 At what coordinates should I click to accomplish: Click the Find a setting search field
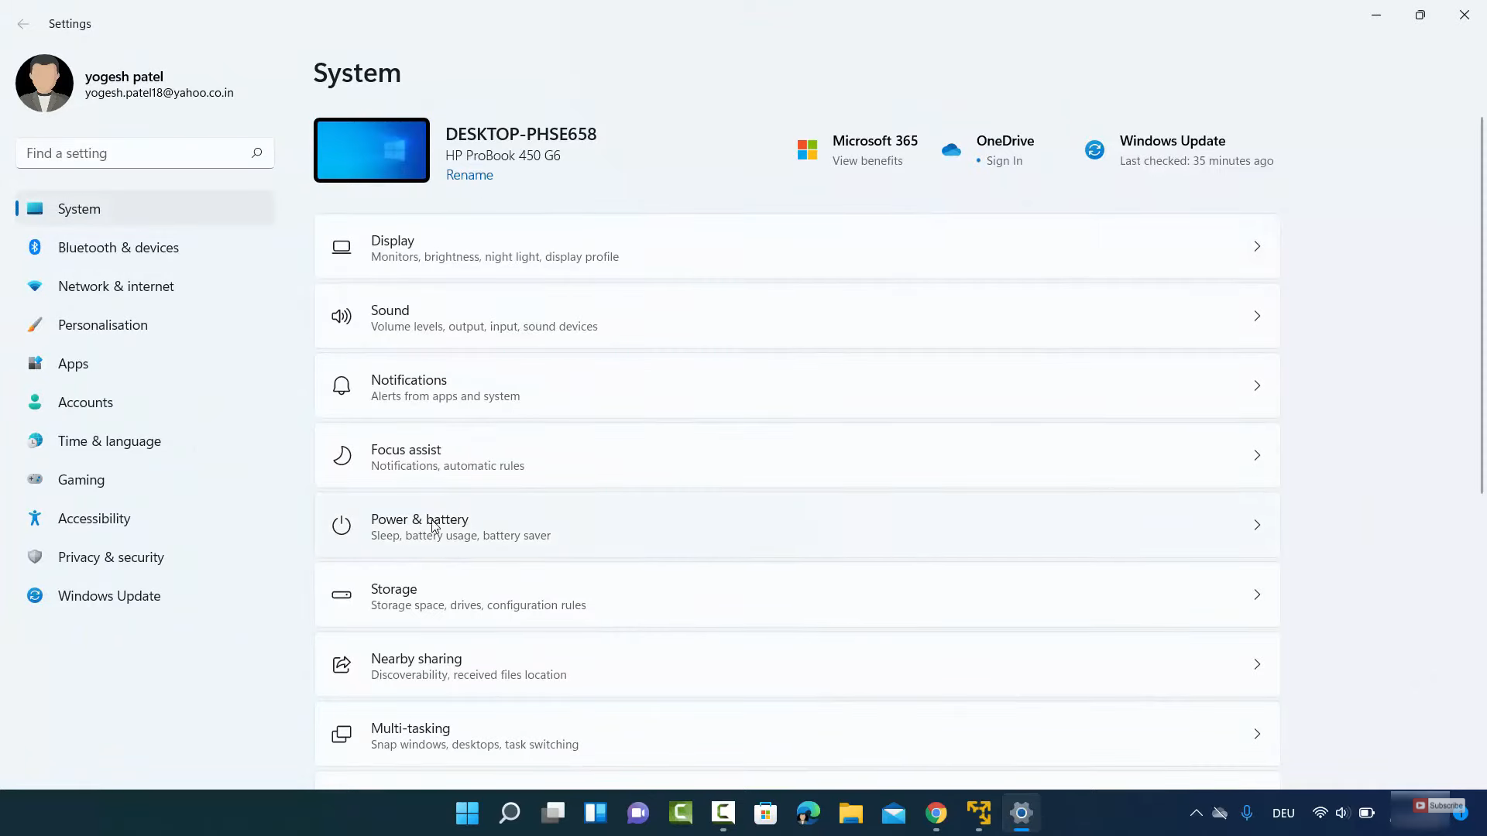click(132, 153)
